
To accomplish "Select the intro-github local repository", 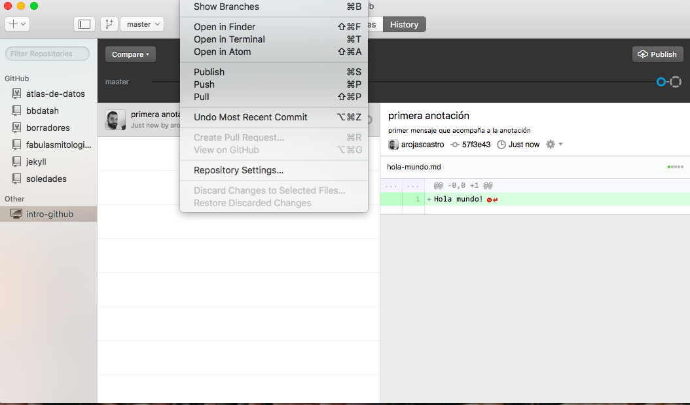I will tap(49, 214).
